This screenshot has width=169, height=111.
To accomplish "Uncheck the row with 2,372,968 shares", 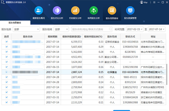I will (x=7, y=92).
